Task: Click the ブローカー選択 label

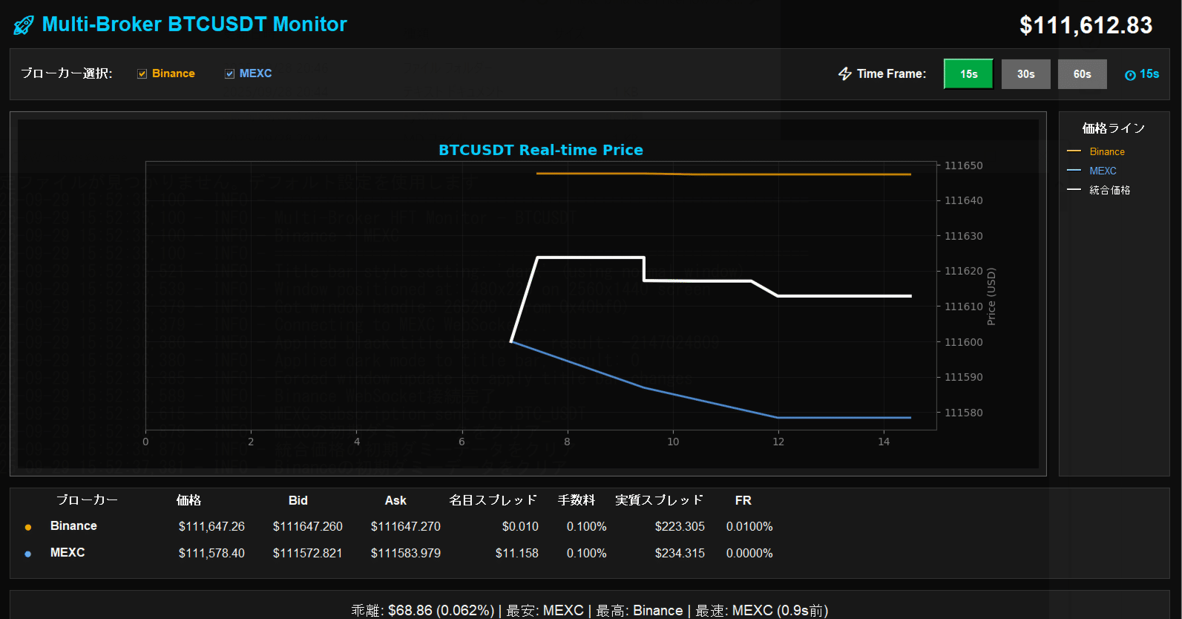Action: click(x=67, y=73)
